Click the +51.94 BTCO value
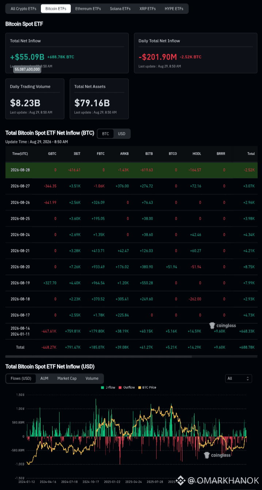The height and width of the screenshot is (490, 262). coord(171,267)
